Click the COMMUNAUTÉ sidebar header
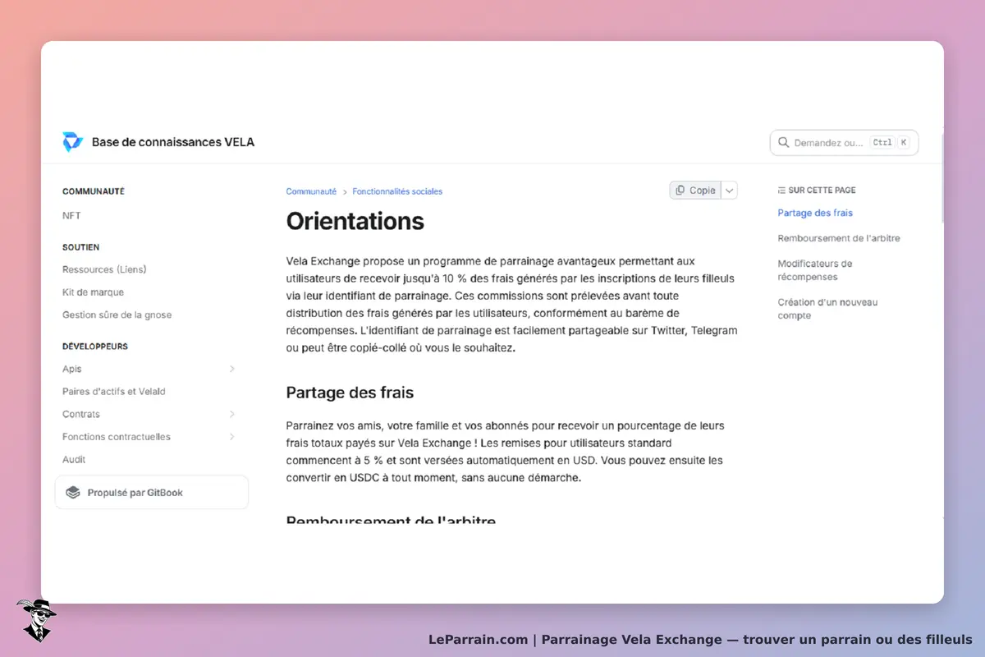This screenshot has width=985, height=657. click(x=94, y=191)
